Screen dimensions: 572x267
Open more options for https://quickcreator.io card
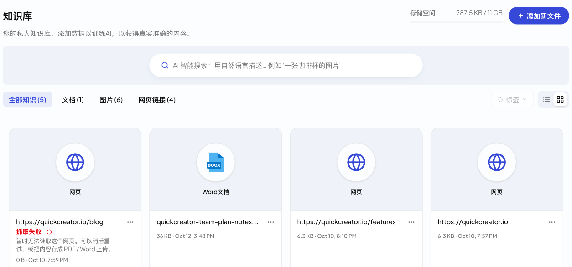click(x=552, y=222)
